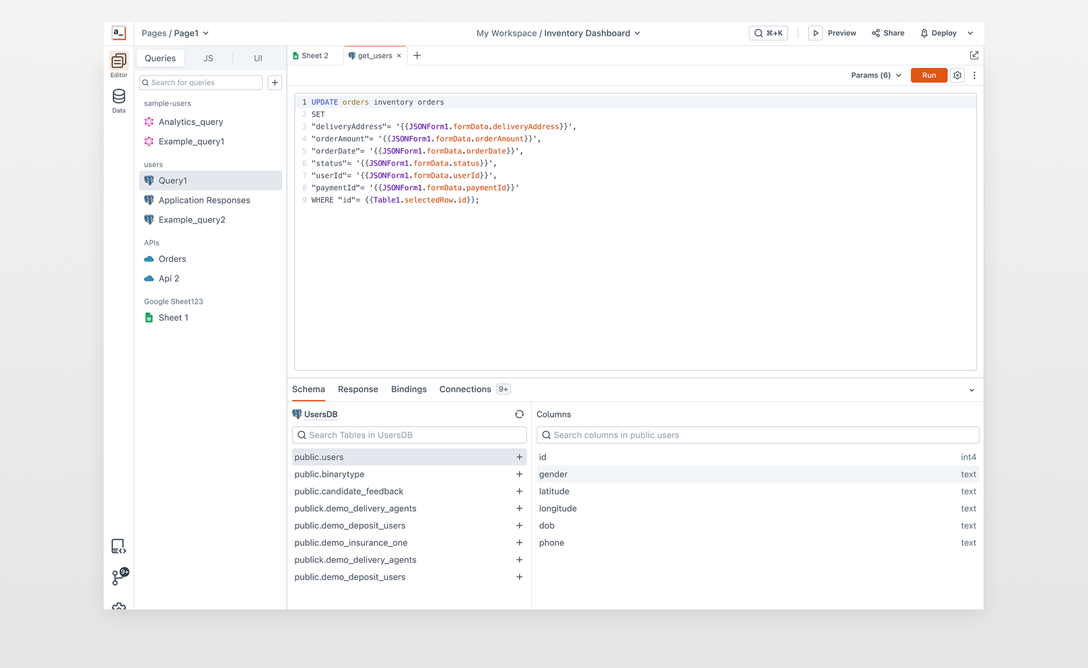Viewport: 1088px width, 668px height.
Task: Open the Example_query2 item
Action: coord(210,220)
